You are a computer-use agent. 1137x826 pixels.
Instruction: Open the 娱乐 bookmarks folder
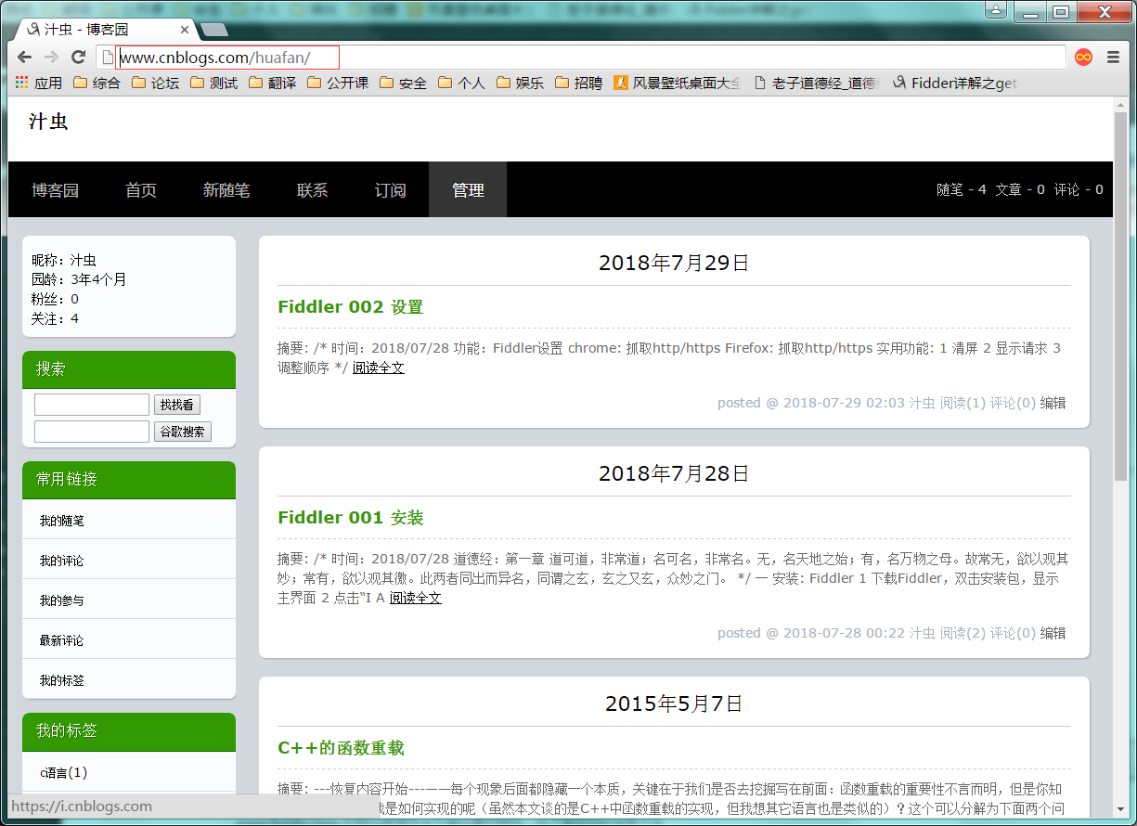[x=520, y=83]
